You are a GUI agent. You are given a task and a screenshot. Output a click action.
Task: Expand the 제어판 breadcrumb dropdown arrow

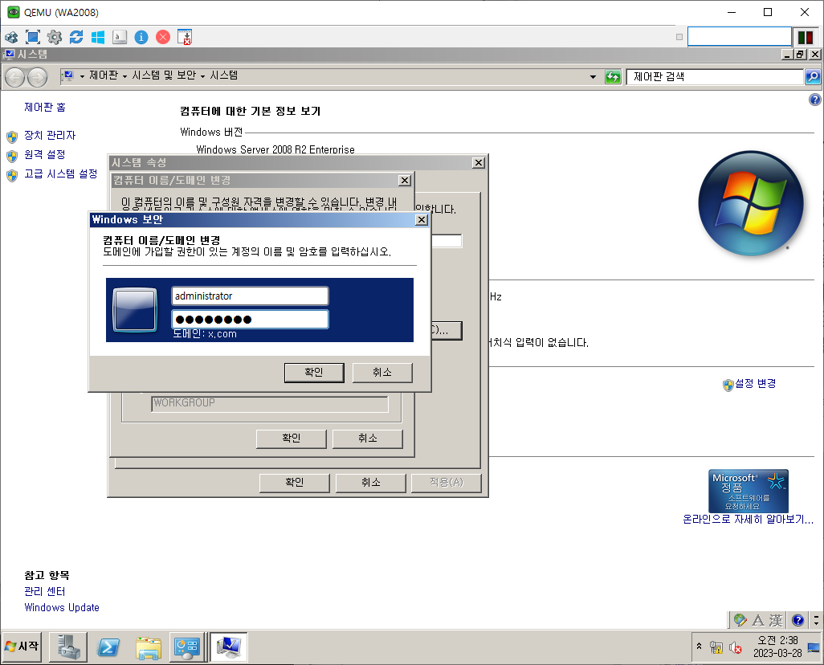click(x=124, y=77)
